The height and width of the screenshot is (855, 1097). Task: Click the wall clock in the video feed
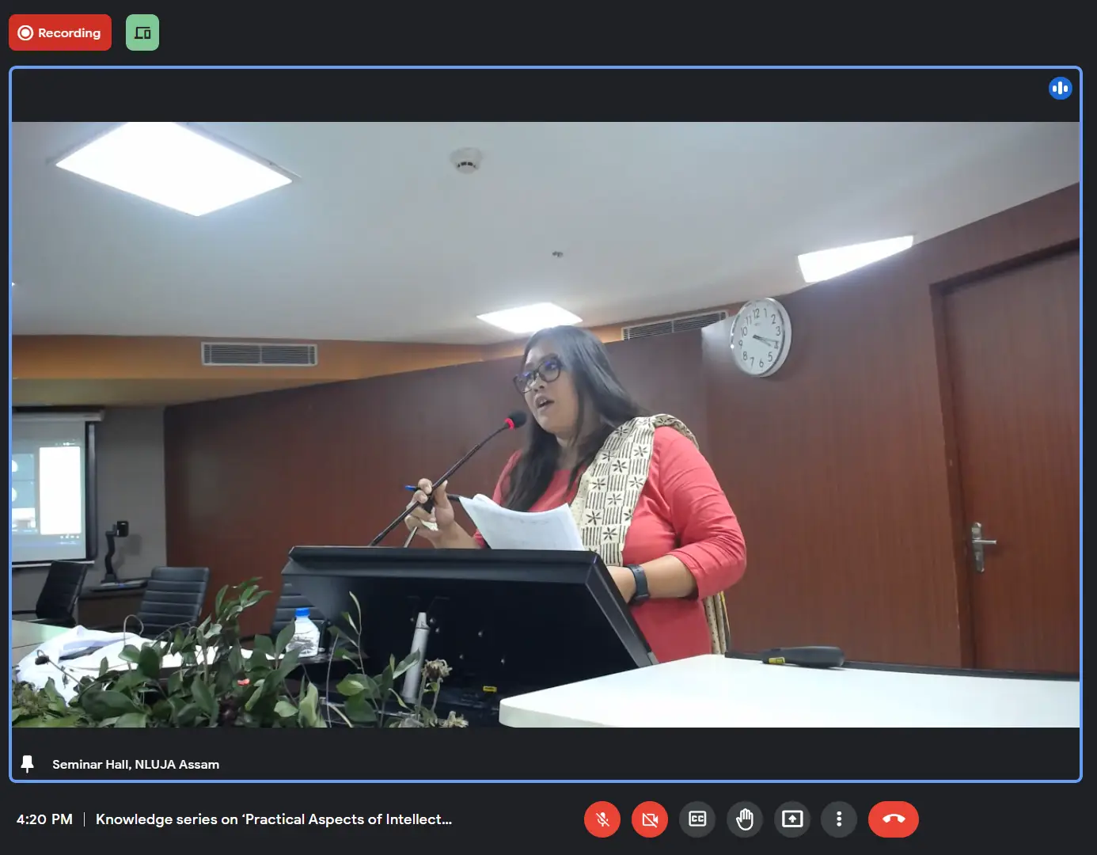760,337
